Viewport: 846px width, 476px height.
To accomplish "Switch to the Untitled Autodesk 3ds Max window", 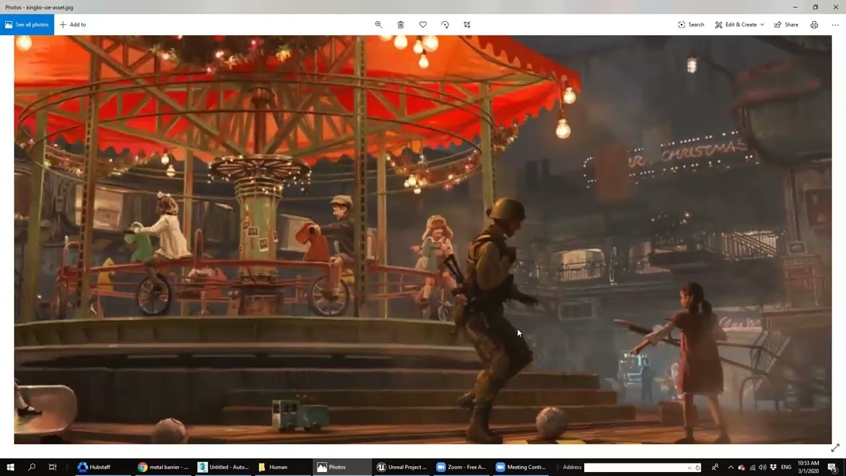I will coord(223,467).
